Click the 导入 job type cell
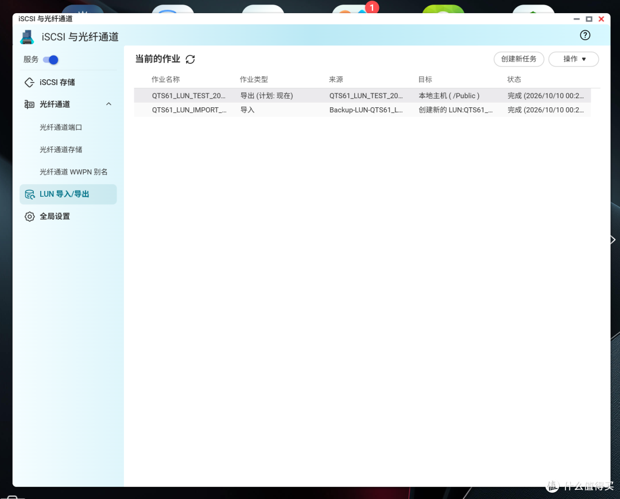The width and height of the screenshot is (620, 499). point(247,110)
